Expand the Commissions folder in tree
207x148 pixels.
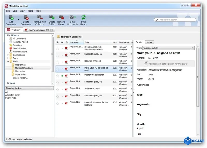[x=8, y=55]
